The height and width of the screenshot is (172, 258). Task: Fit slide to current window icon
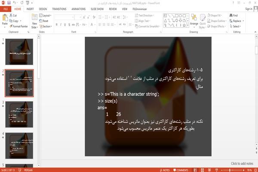[255, 170]
